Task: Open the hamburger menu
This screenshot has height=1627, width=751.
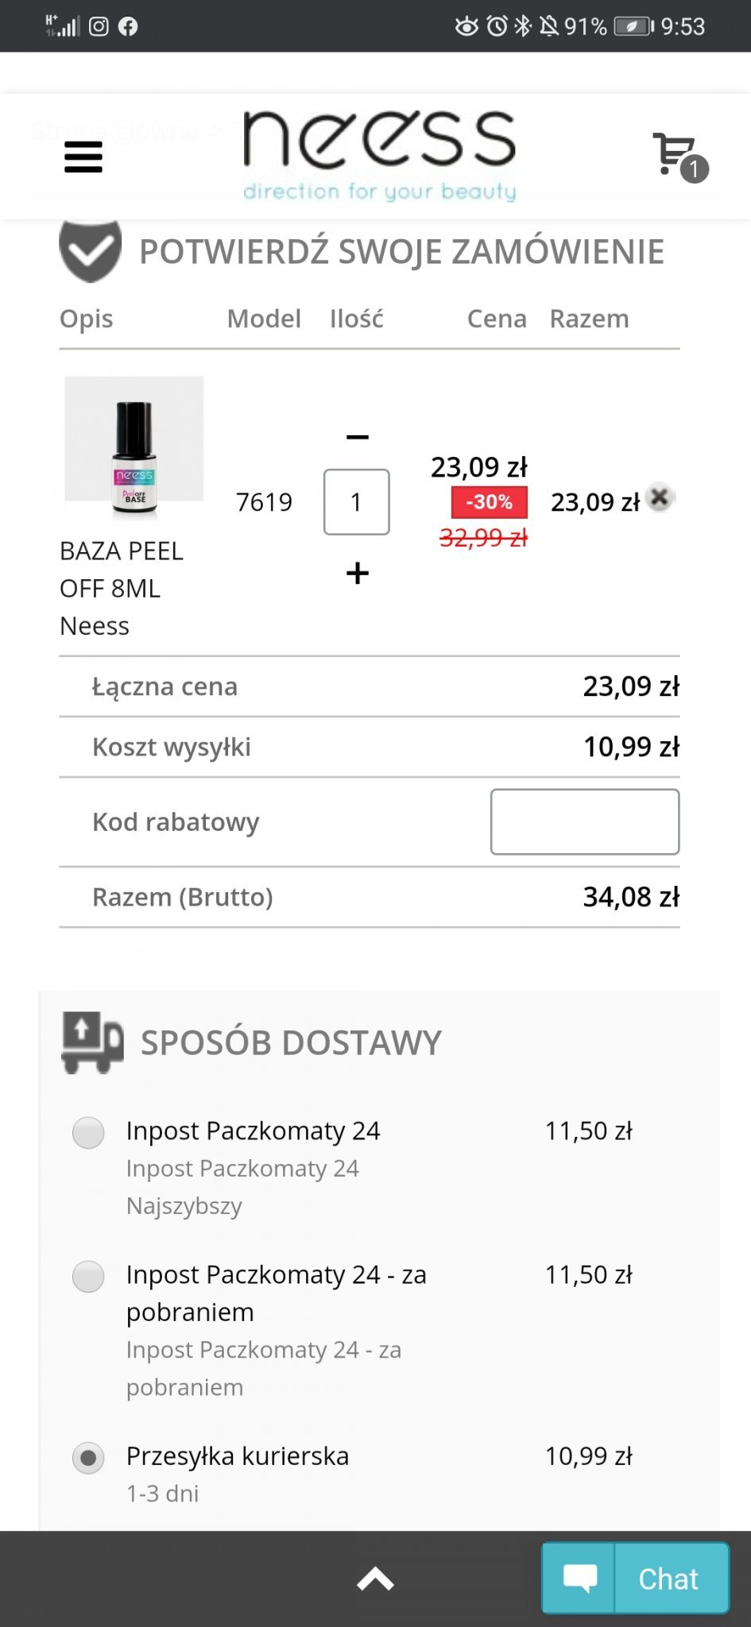Action: [83, 157]
